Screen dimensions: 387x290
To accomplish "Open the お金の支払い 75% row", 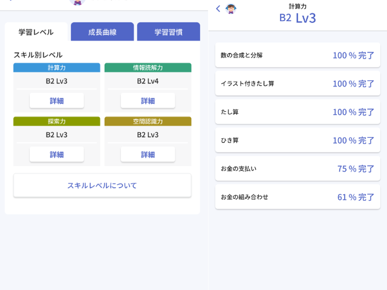I will click(298, 169).
